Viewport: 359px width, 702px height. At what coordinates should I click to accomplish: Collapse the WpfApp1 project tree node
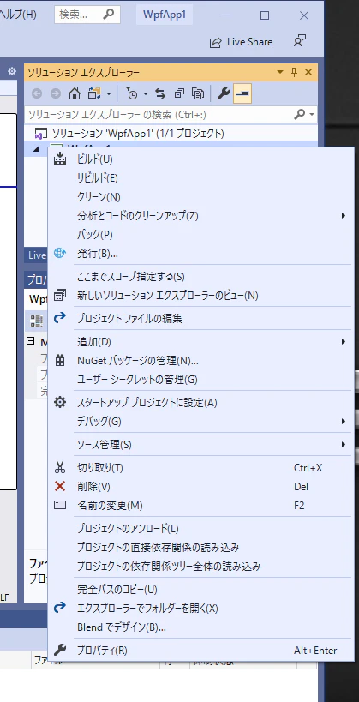coord(37,148)
